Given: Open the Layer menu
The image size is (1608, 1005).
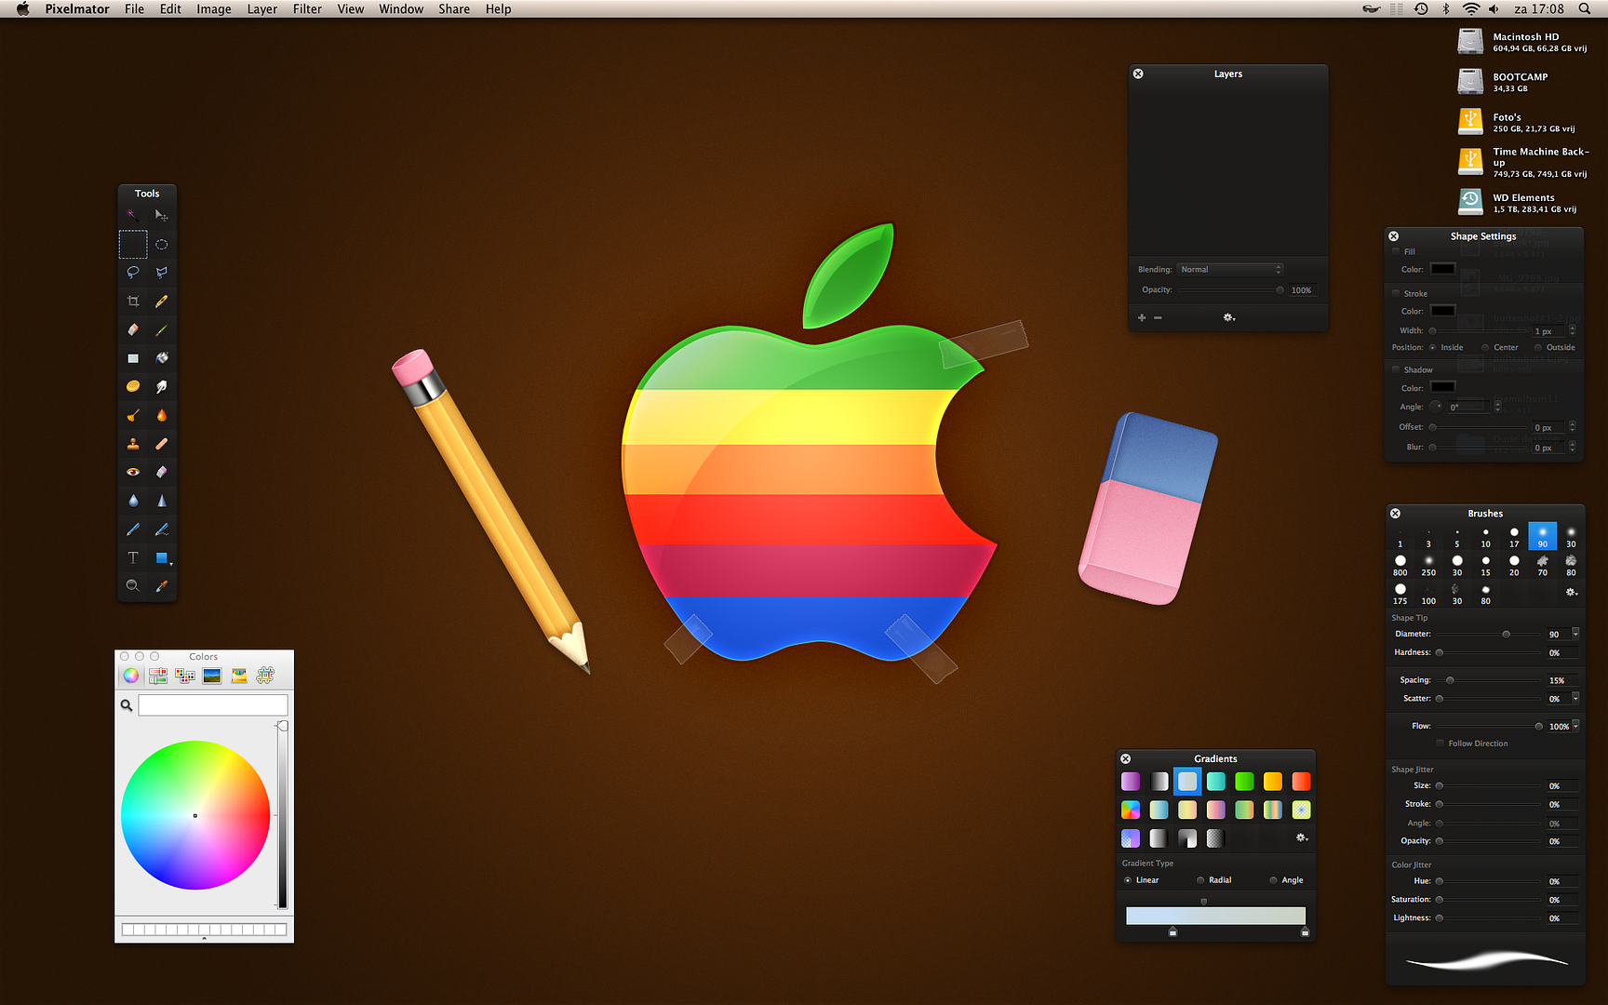Looking at the screenshot, I should [x=261, y=9].
